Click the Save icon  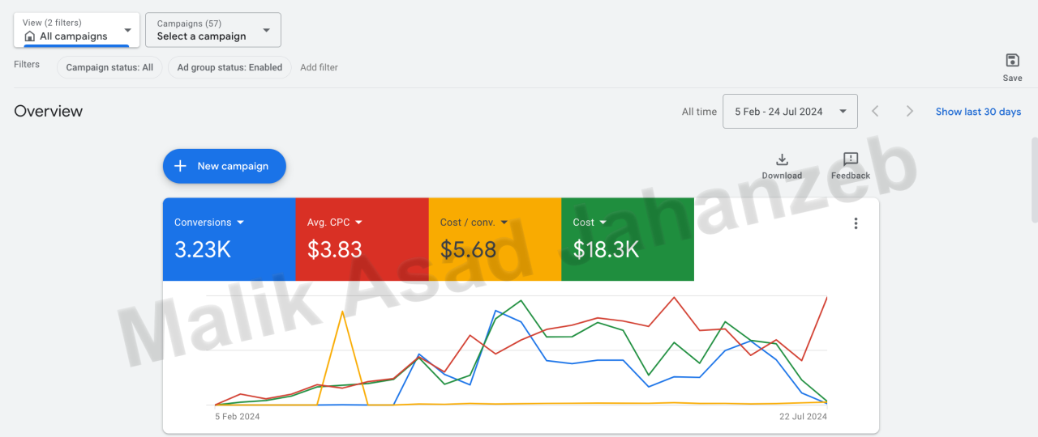pyautogui.click(x=1012, y=61)
